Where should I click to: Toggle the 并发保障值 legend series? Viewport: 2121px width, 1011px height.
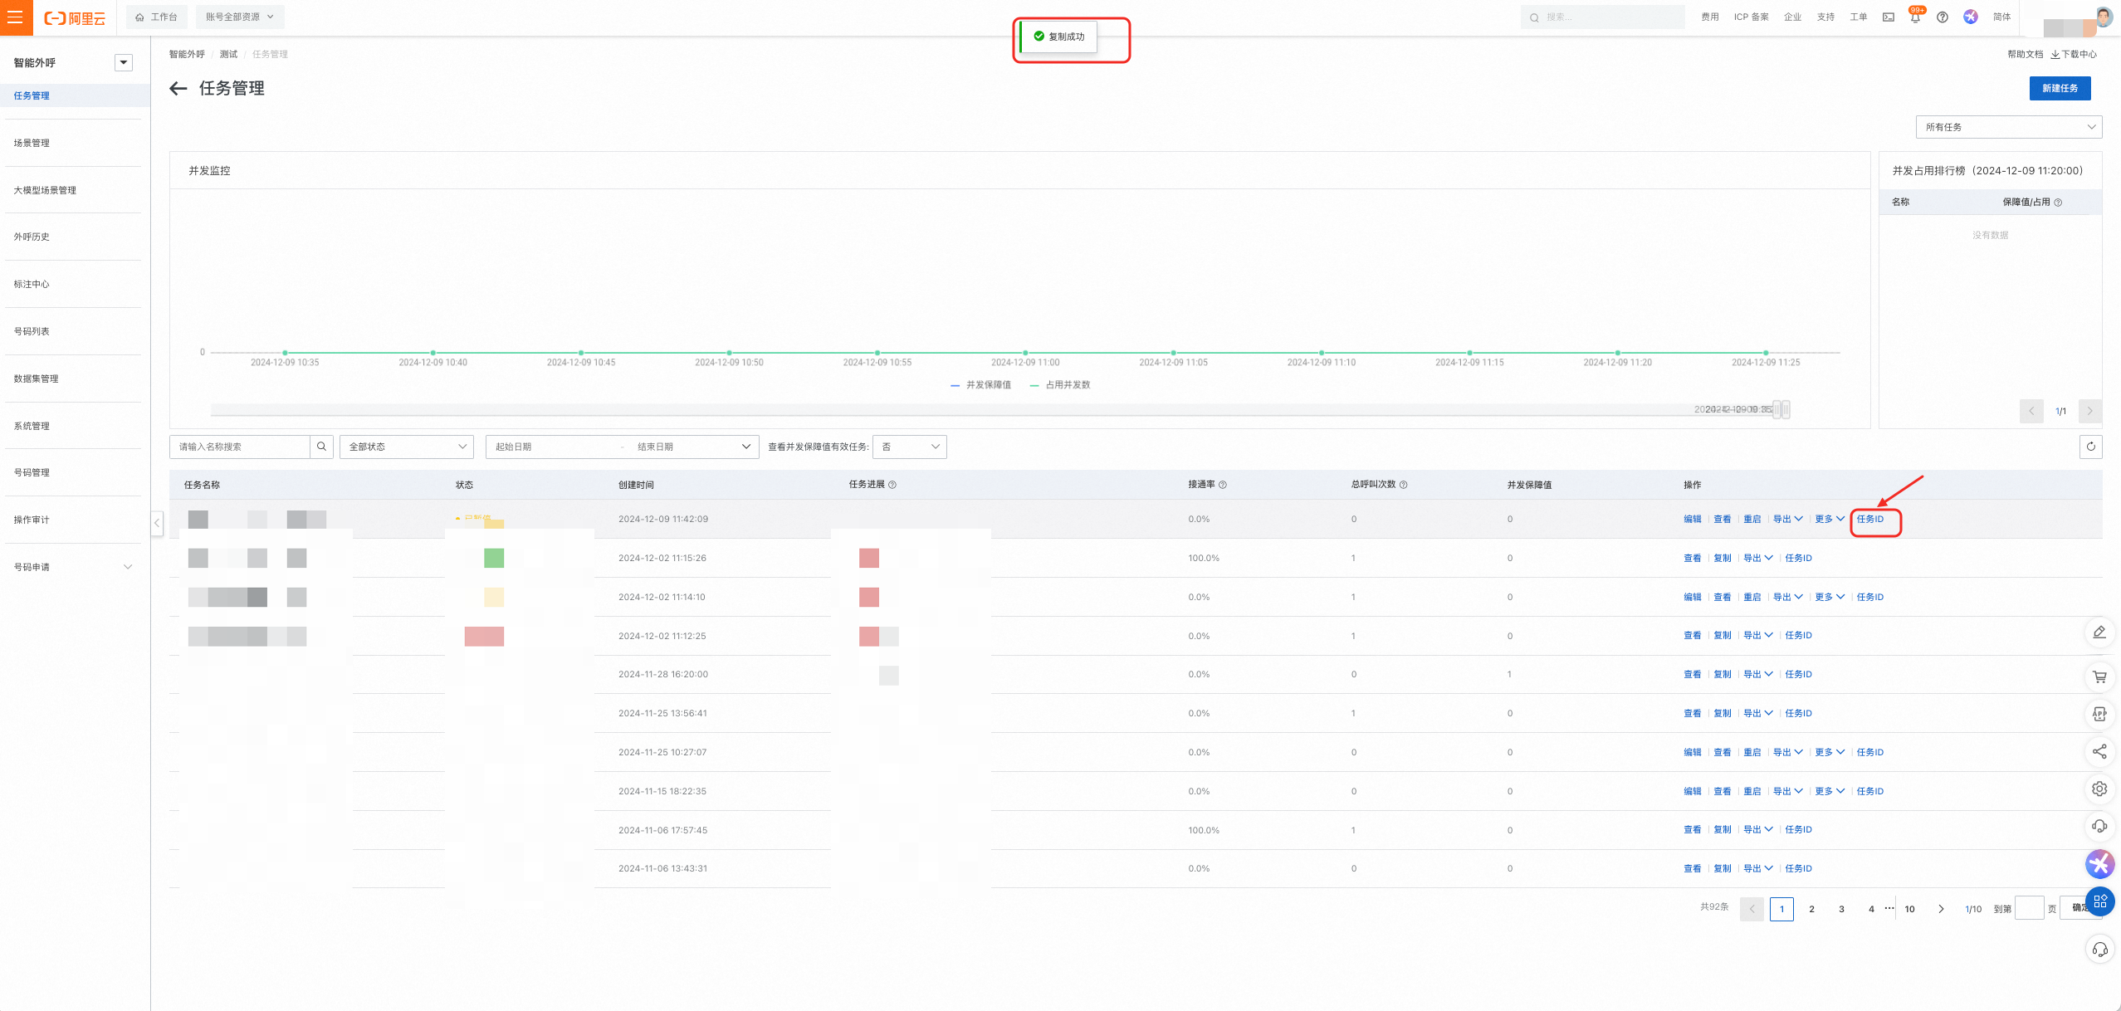980,385
